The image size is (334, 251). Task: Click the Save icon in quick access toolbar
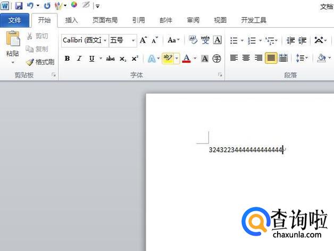click(19, 5)
